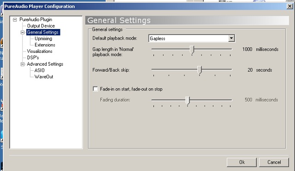Click the '20' seconds skip value
This screenshot has width=295, height=171.
(250, 70)
